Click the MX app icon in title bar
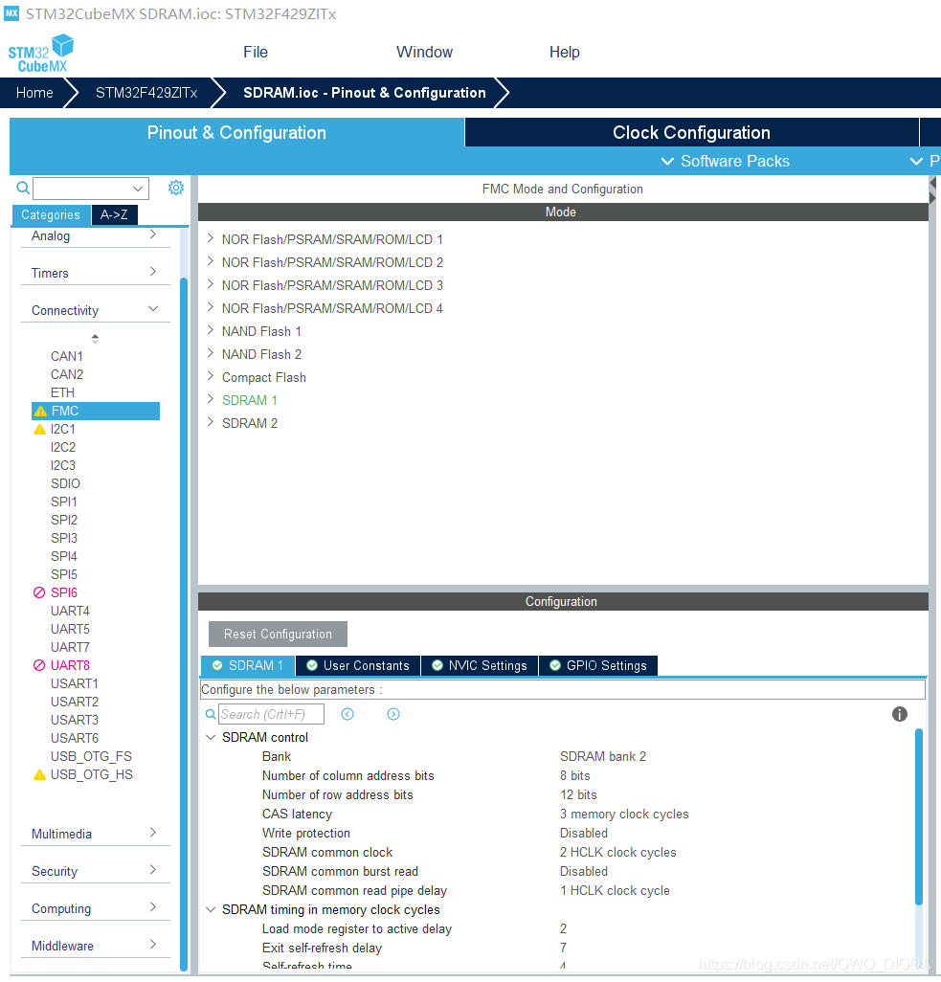Screen dimensions: 941x982 click(11, 13)
